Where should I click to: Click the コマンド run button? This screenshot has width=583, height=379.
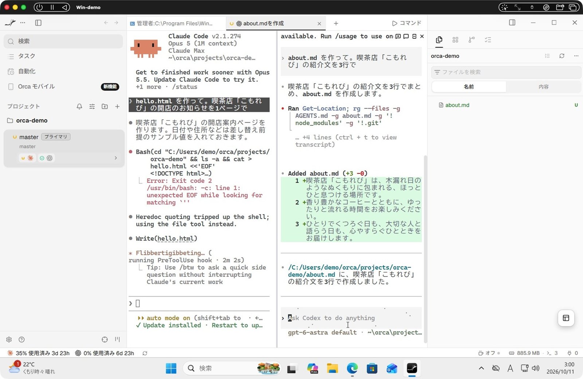(x=407, y=23)
